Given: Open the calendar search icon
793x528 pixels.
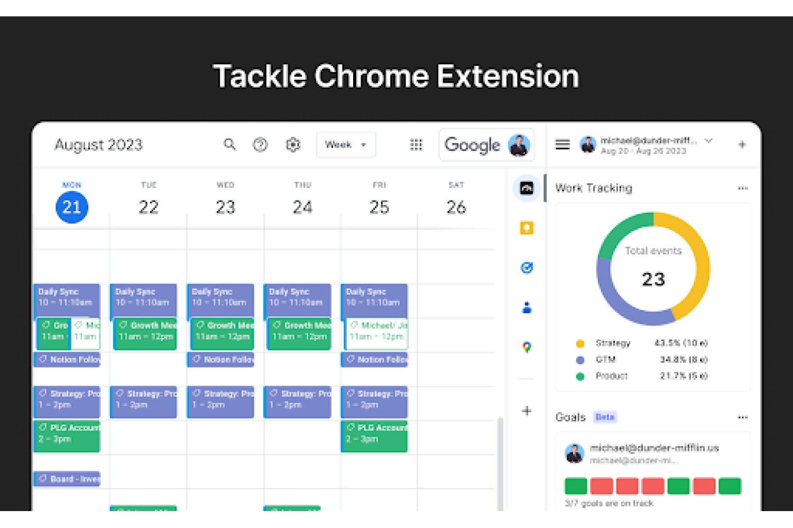Looking at the screenshot, I should pyautogui.click(x=229, y=144).
